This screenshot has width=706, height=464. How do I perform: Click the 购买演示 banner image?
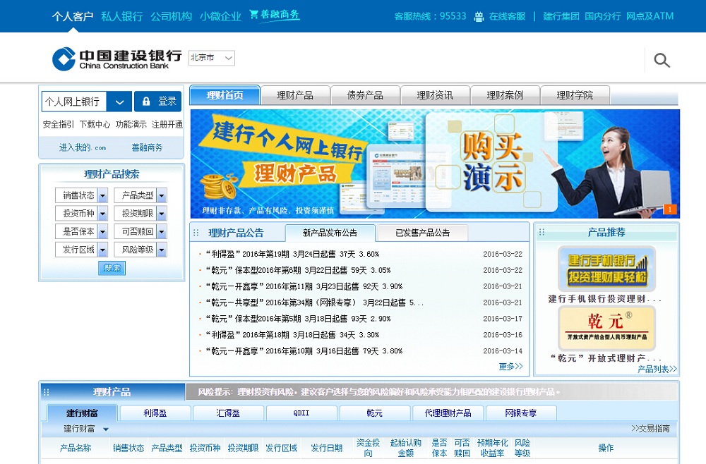[435, 164]
